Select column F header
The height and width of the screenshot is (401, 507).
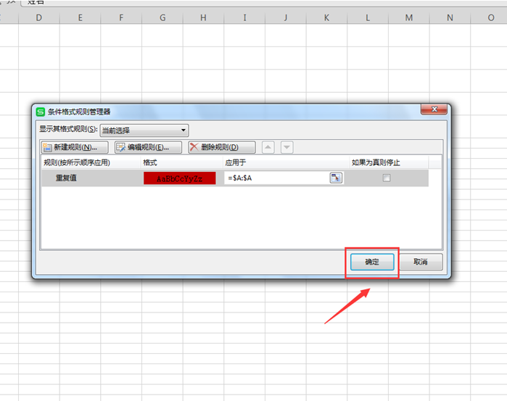coord(121,17)
